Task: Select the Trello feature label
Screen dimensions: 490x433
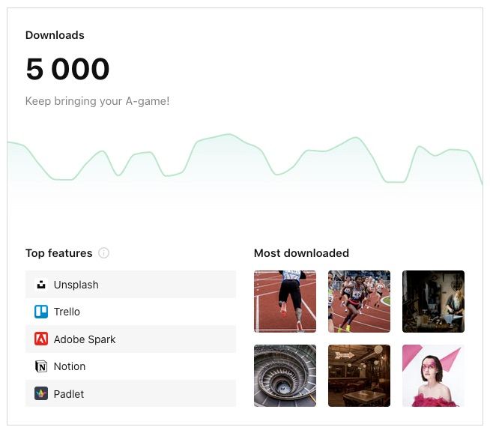Action: point(67,312)
